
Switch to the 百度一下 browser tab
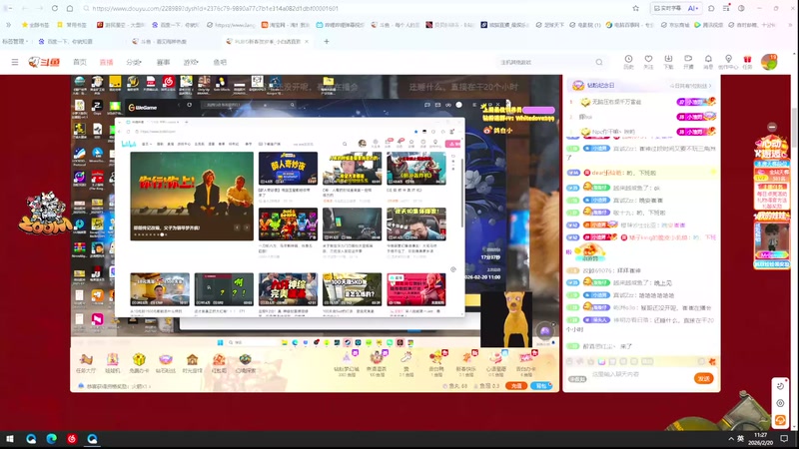[66, 41]
